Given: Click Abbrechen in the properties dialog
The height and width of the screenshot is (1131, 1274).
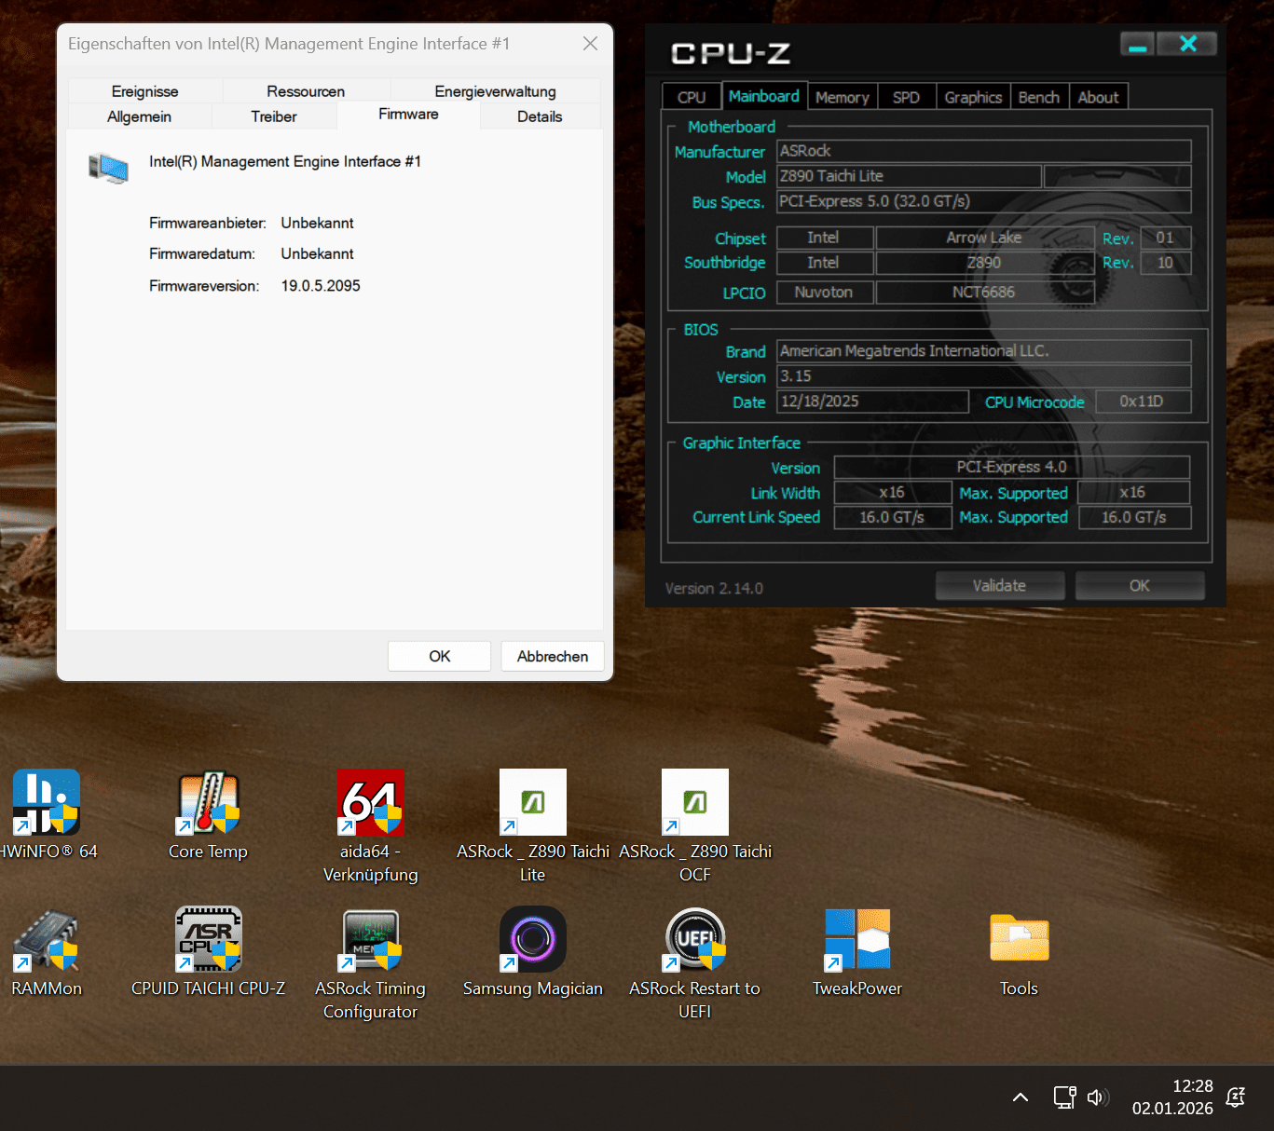Looking at the screenshot, I should (553, 656).
